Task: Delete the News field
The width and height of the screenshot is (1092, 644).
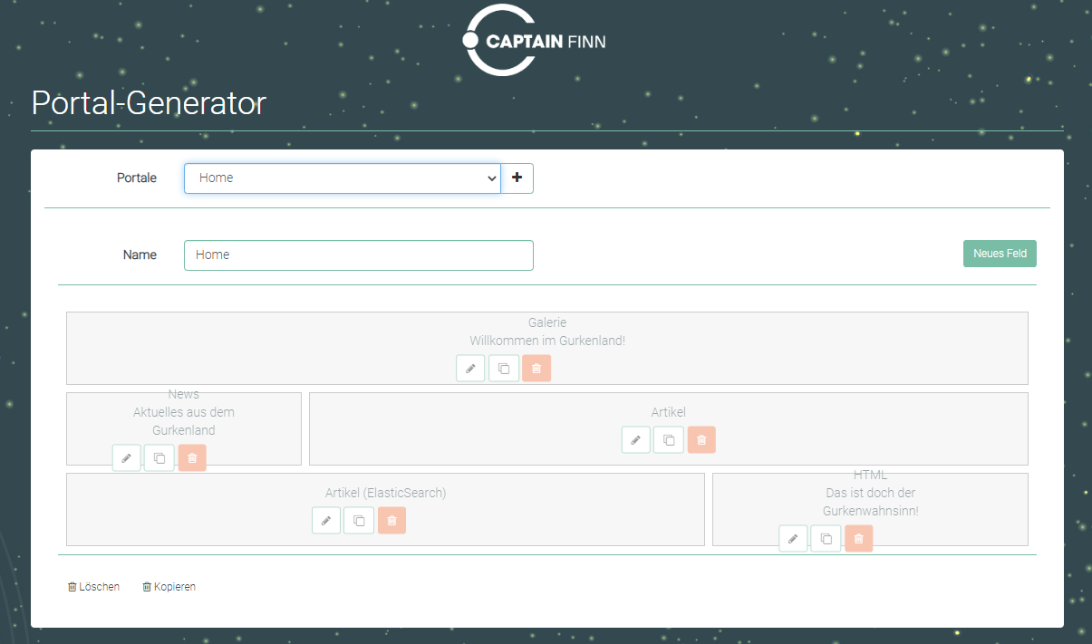Action: [x=192, y=458]
